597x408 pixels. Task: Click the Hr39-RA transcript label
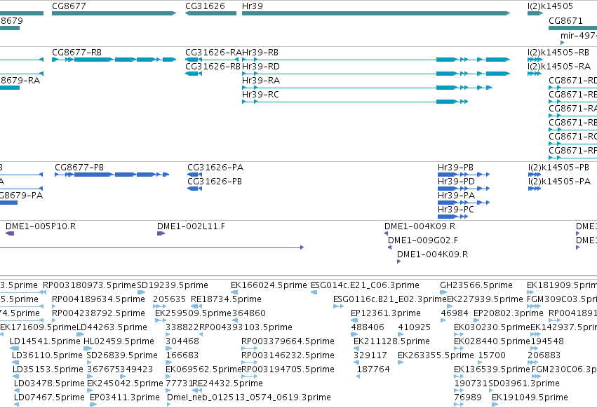[x=261, y=81]
